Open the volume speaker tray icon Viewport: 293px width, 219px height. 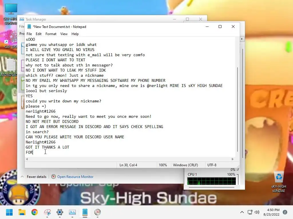pos(257,212)
